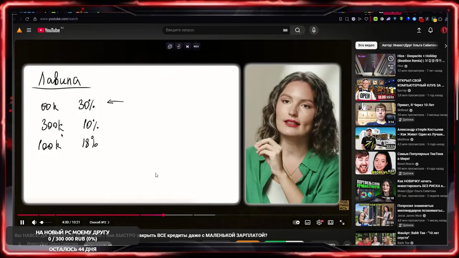459x258 pixels.
Task: Open Jesse James West channel name
Action: pyautogui.click(x=410, y=216)
